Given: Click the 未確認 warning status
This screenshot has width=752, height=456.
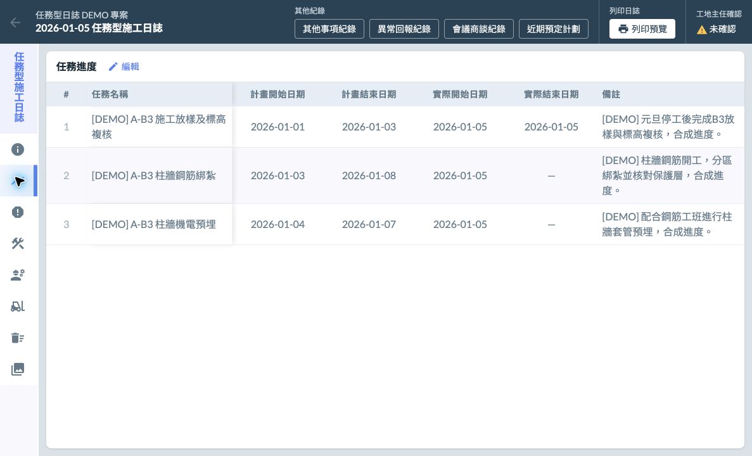Looking at the screenshot, I should tap(716, 29).
